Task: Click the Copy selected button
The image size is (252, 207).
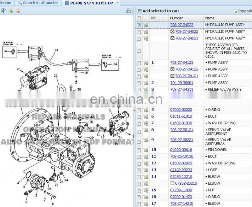Action: 243,11
